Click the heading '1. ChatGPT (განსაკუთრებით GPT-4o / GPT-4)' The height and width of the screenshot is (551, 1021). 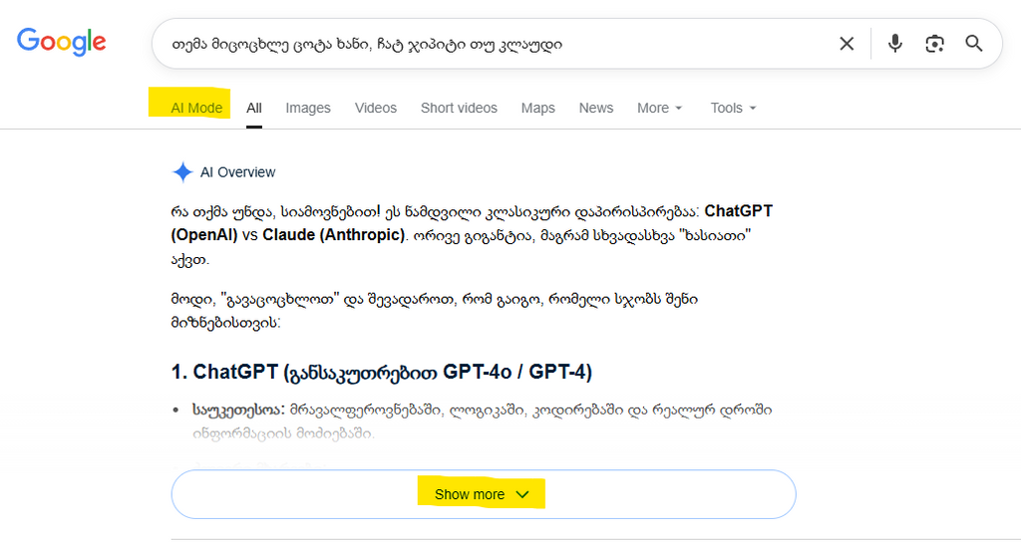pyautogui.click(x=382, y=372)
